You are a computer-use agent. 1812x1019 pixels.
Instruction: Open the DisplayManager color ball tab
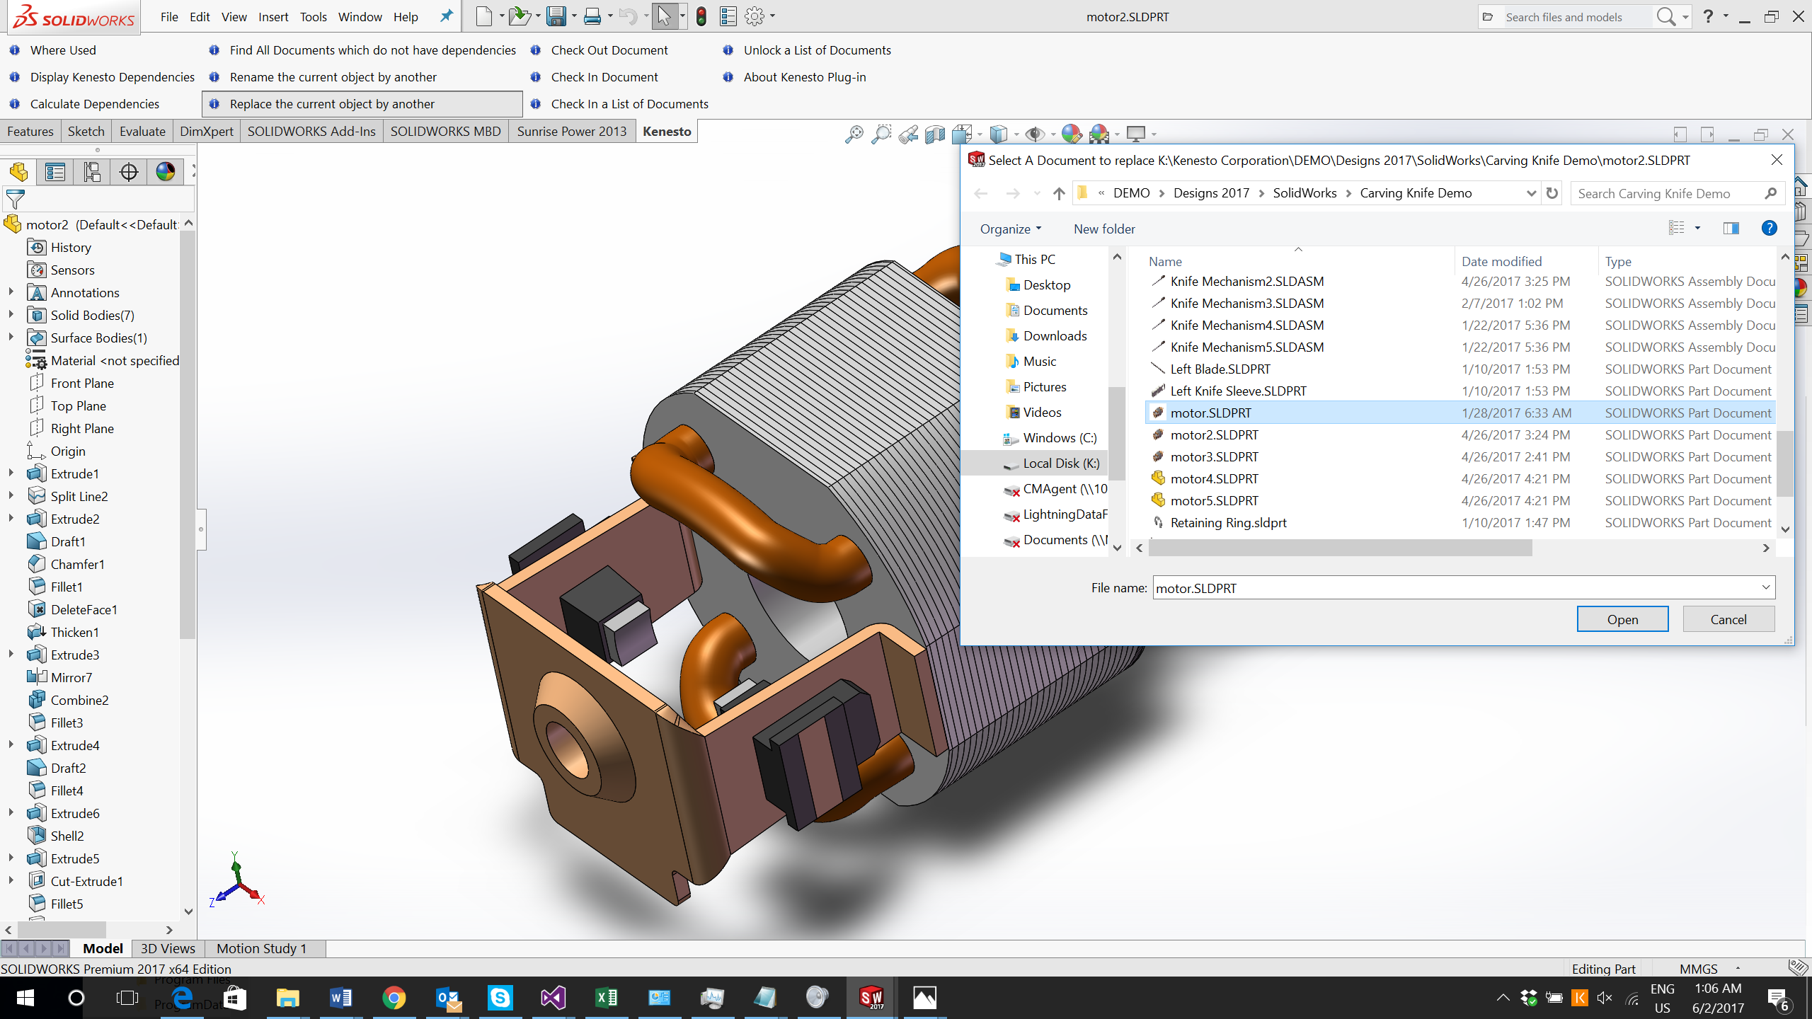pos(166,171)
